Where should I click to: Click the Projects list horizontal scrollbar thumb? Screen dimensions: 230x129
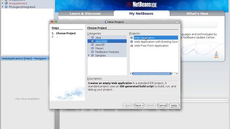[x=152, y=74]
